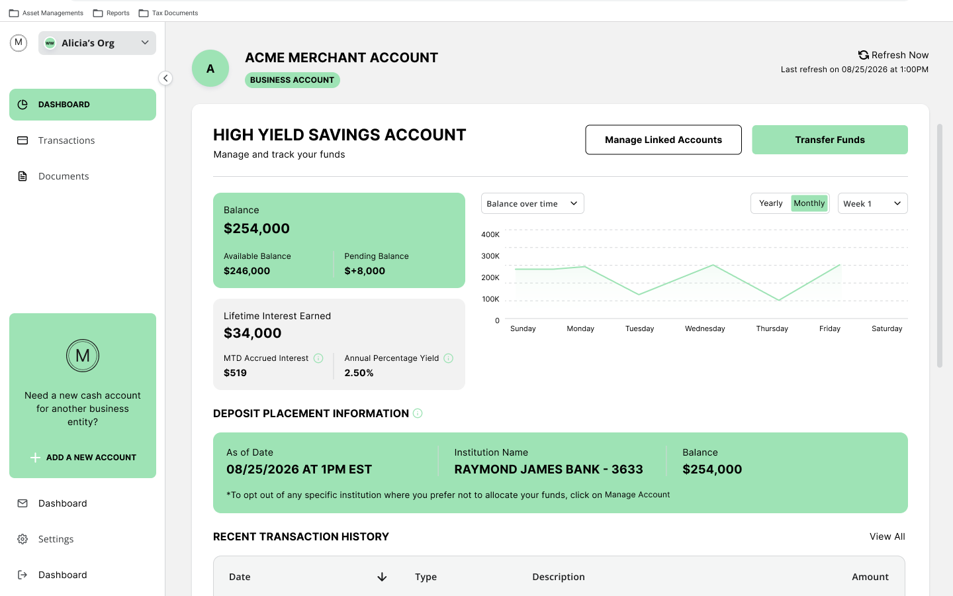Open the Alicia's Org dropdown
Image resolution: width=953 pixels, height=596 pixels.
pyautogui.click(x=97, y=43)
